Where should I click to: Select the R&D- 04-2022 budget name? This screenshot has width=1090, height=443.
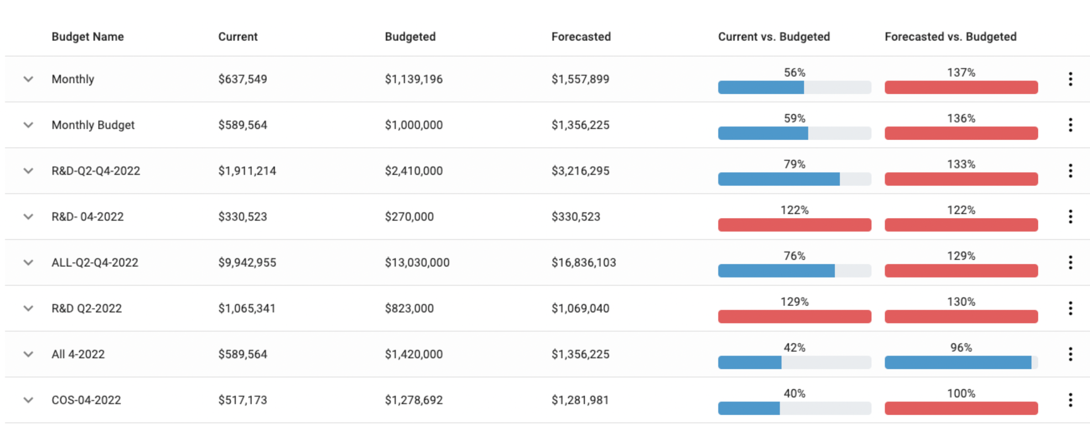88,217
